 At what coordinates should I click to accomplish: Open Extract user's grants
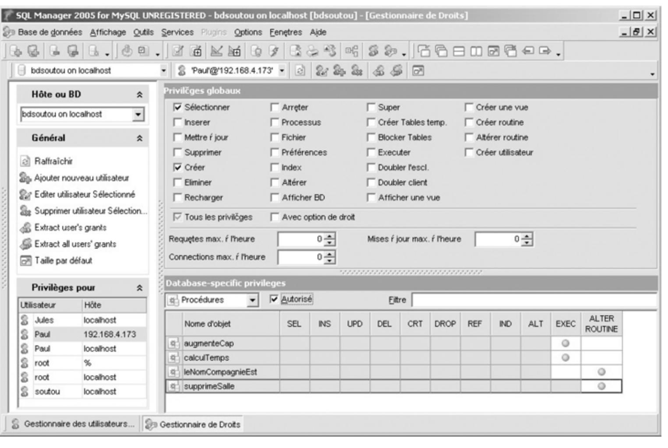click(26, 226)
